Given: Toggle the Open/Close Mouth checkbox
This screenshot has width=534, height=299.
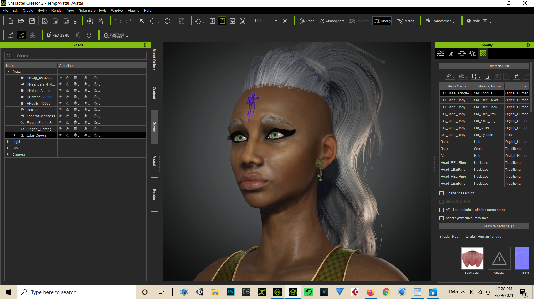Looking at the screenshot, I should (441, 193).
